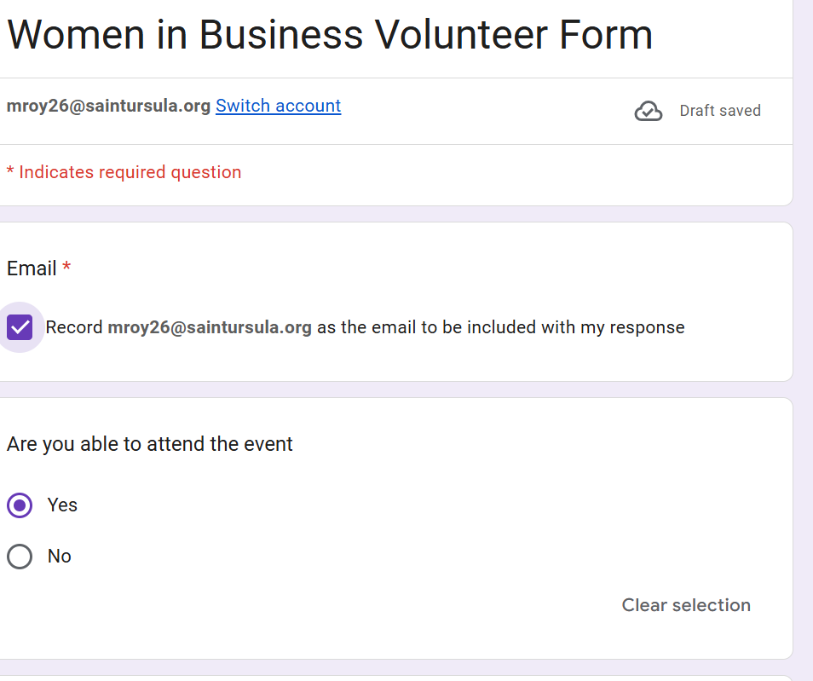This screenshot has width=813, height=681.
Task: Click the mroy26@saintursula.org address in header
Action: [x=108, y=106]
